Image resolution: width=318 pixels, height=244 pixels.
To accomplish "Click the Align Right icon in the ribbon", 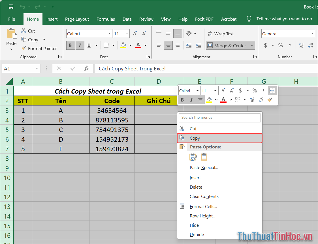I will click(178, 45).
